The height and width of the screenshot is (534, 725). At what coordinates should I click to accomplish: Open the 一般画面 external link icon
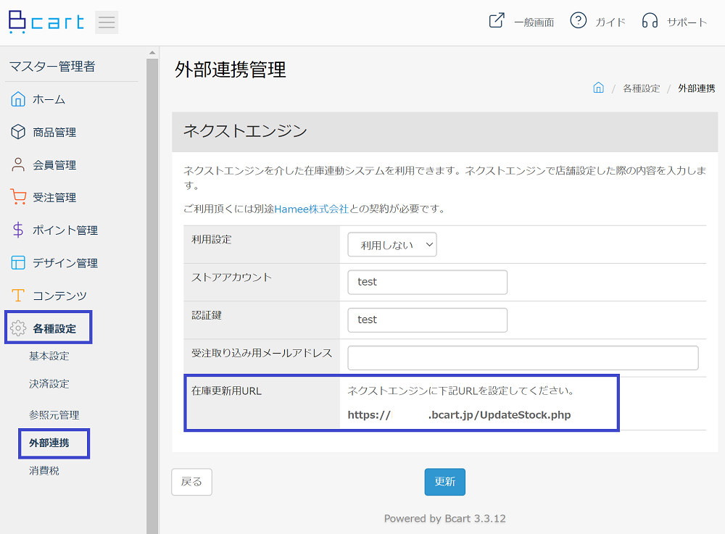497,21
